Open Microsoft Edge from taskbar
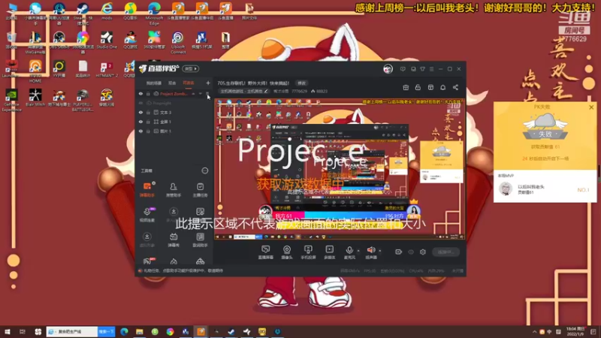 point(124,331)
